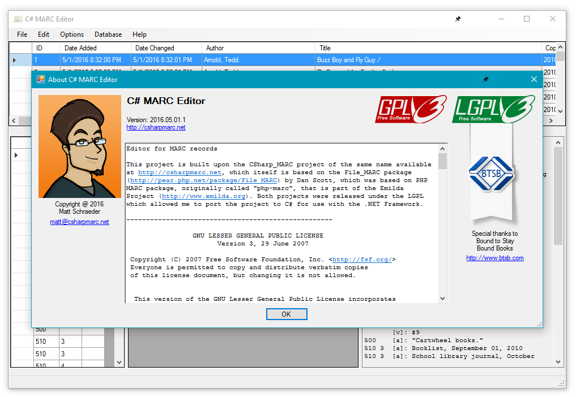Maximize the C# MARC Editor window
Viewport: 576px width, 397px height.
point(527,19)
